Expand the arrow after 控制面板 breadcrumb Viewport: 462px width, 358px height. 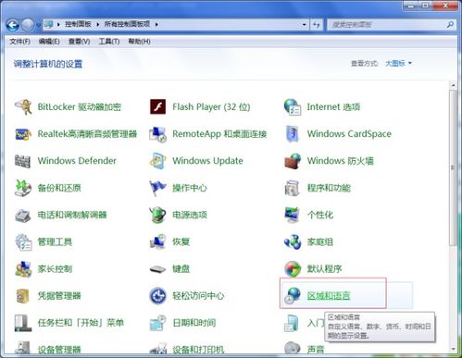[x=98, y=24]
